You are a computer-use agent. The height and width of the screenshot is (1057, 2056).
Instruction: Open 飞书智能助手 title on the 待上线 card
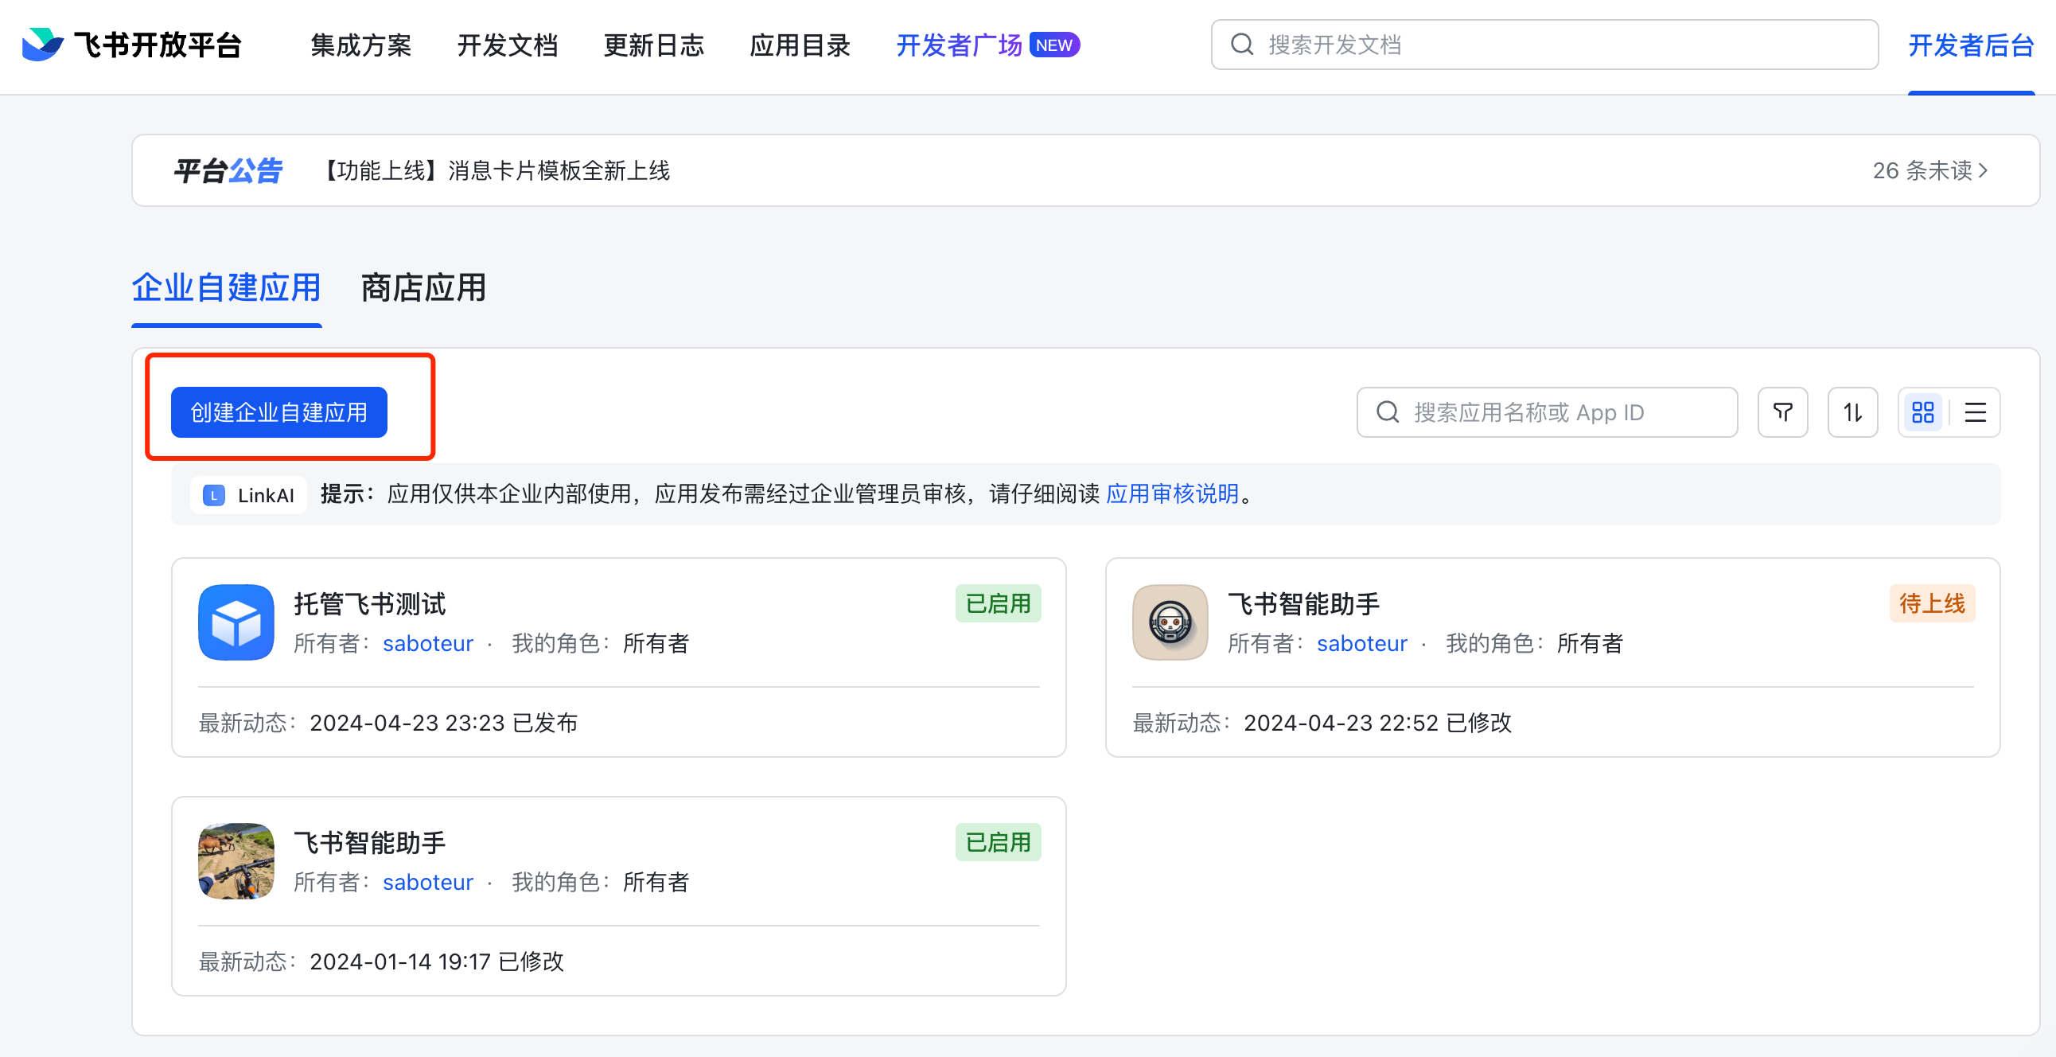click(x=1303, y=603)
